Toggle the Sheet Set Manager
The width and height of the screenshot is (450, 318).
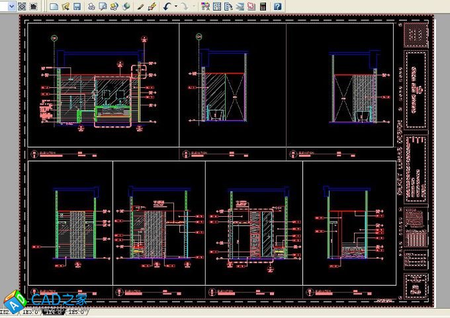click(240, 6)
